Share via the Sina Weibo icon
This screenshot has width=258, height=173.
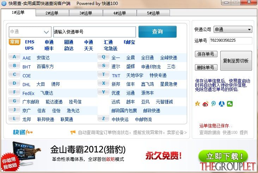pyautogui.click(x=205, y=104)
